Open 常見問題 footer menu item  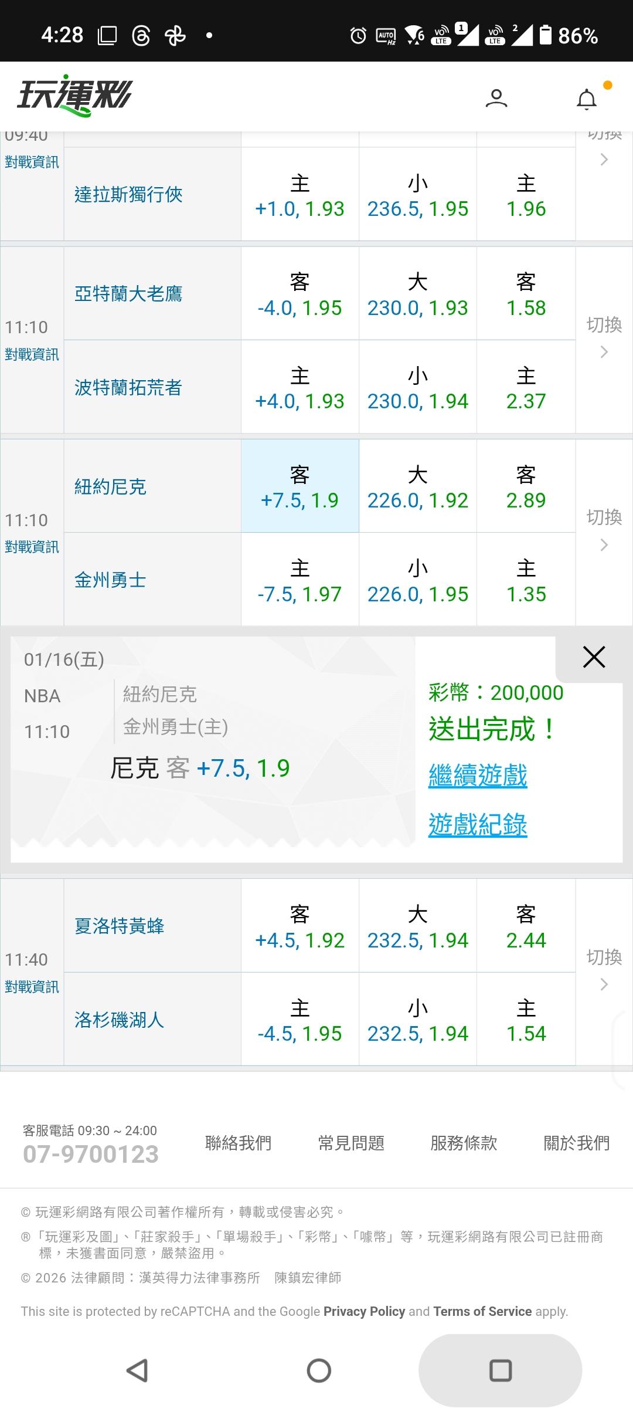(351, 1143)
